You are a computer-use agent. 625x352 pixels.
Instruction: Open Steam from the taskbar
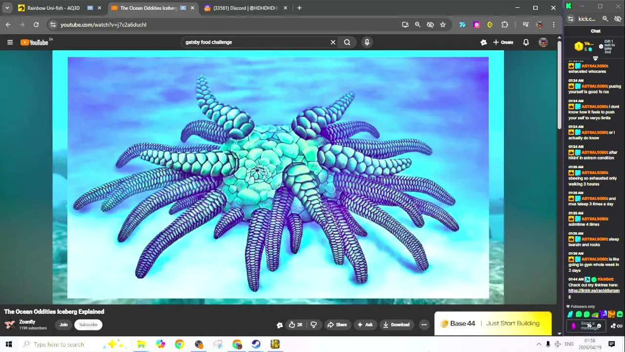(x=256, y=344)
